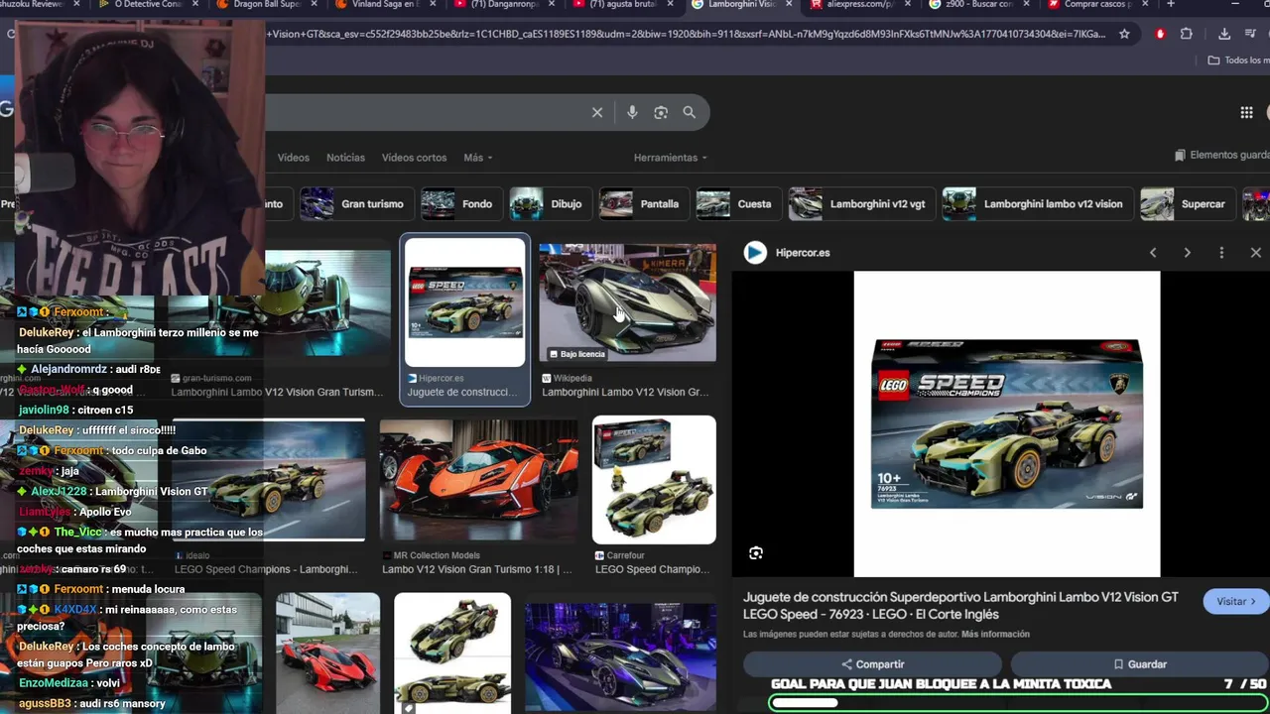Open the Google apps grid icon
This screenshot has width=1270, height=714.
tap(1246, 112)
